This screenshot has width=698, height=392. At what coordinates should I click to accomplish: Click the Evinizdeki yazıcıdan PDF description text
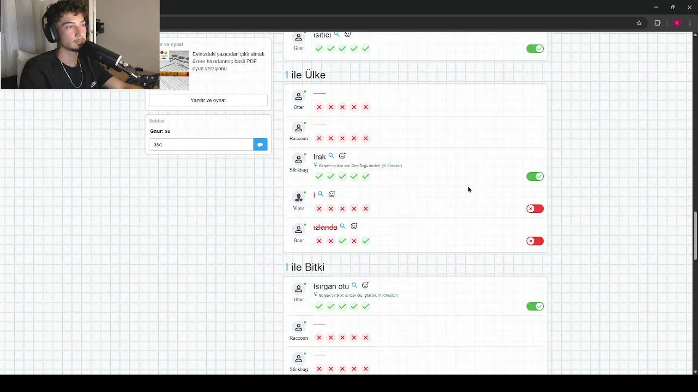pyautogui.click(x=228, y=62)
